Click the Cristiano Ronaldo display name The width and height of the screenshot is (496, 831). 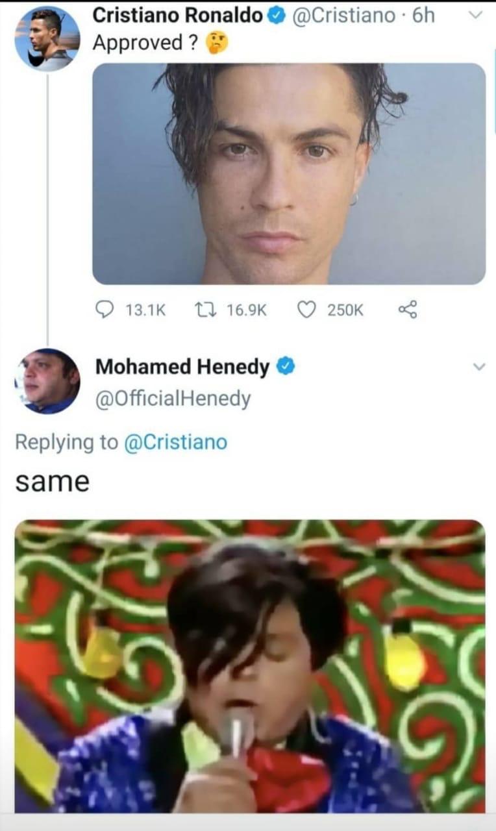coord(177,16)
